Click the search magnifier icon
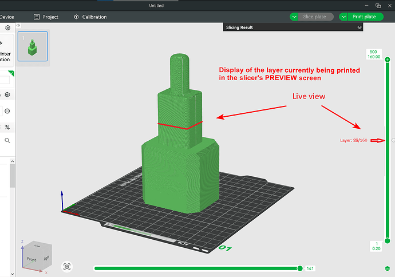This screenshot has height=277, width=395. 7,141
